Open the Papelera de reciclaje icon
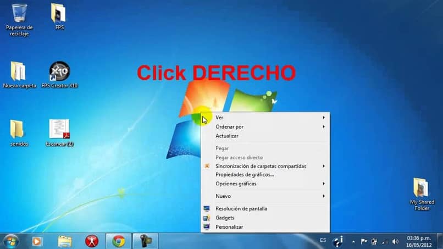The image size is (443, 249). [x=19, y=20]
